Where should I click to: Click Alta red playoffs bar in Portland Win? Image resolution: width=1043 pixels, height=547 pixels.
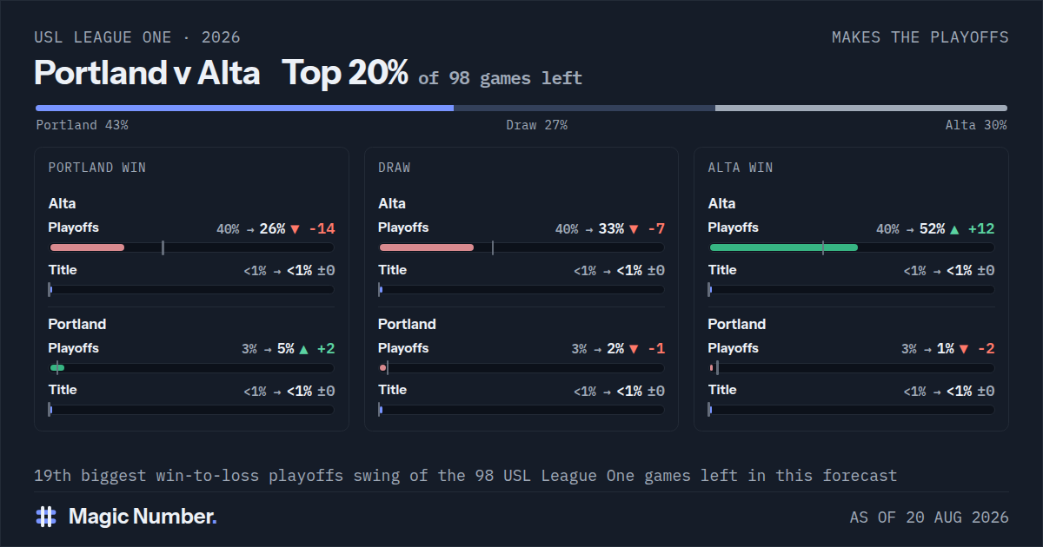pos(87,247)
